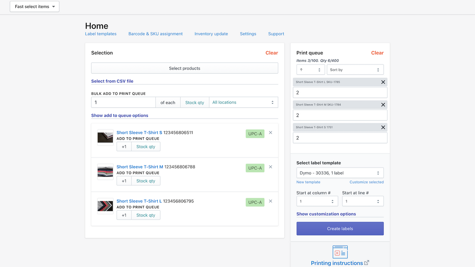Screen dimensions: 475x267
Task: Open Barcode & SKU assignment page
Action: pos(155,34)
